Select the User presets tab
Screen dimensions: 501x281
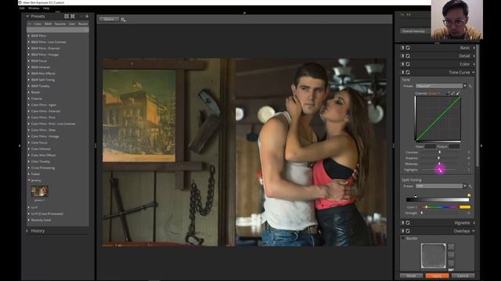(72, 24)
